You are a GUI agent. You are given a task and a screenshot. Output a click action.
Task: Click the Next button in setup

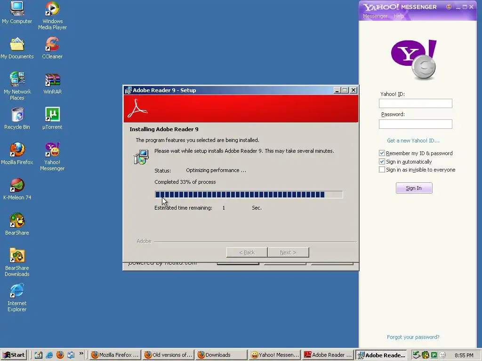288,252
